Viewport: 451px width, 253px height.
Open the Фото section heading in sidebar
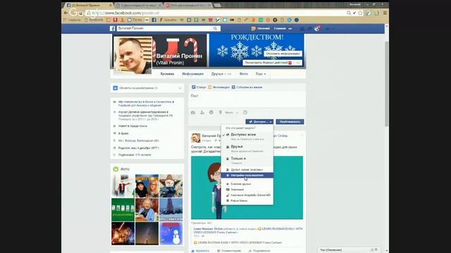point(125,169)
